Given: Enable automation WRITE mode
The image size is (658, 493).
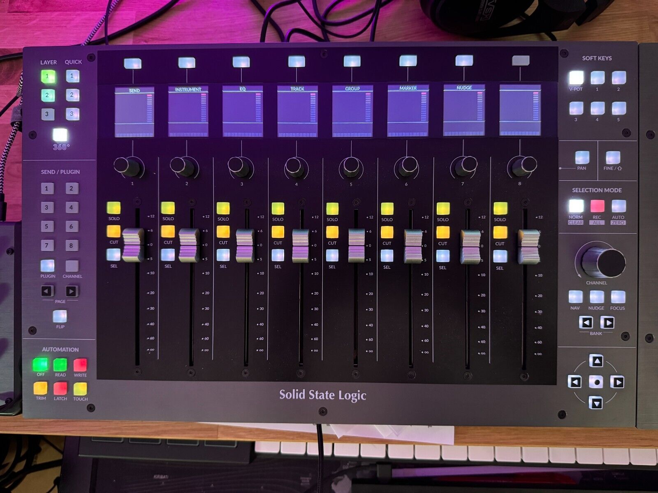Looking at the screenshot, I should click(x=80, y=365).
